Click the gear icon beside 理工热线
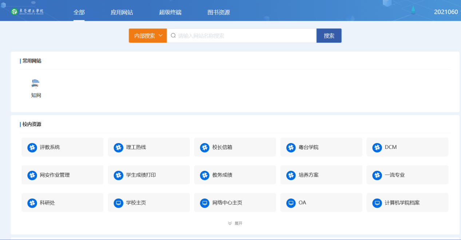This screenshot has height=240, width=461. click(x=118, y=147)
